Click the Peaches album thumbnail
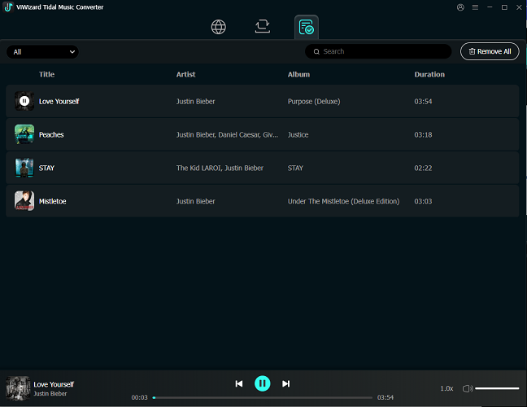This screenshot has height=407, width=527. point(24,134)
